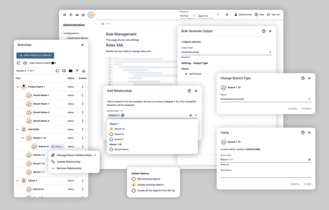
Task: Collapse the Product Name 1 tree node
Action: 17,87
